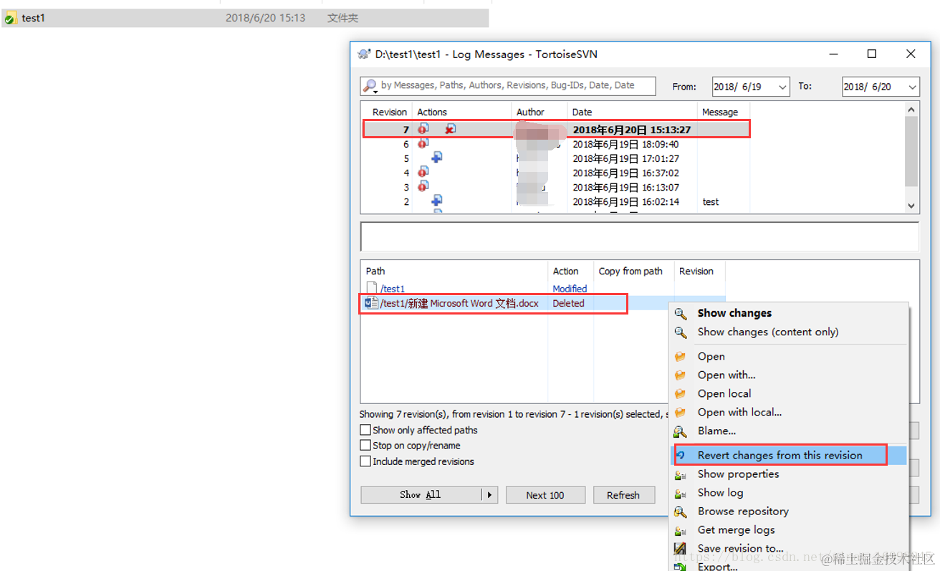Click the Blame... icon in the context menu

[681, 431]
